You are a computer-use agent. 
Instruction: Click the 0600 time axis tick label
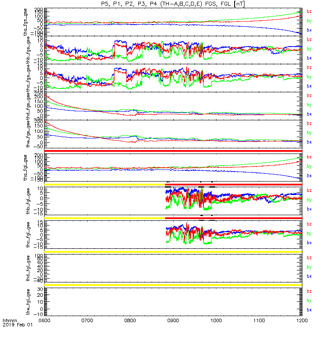[44, 320]
